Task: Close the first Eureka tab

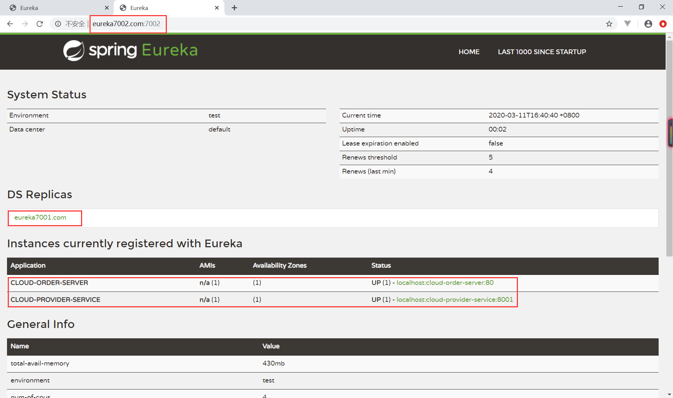Action: tap(106, 8)
